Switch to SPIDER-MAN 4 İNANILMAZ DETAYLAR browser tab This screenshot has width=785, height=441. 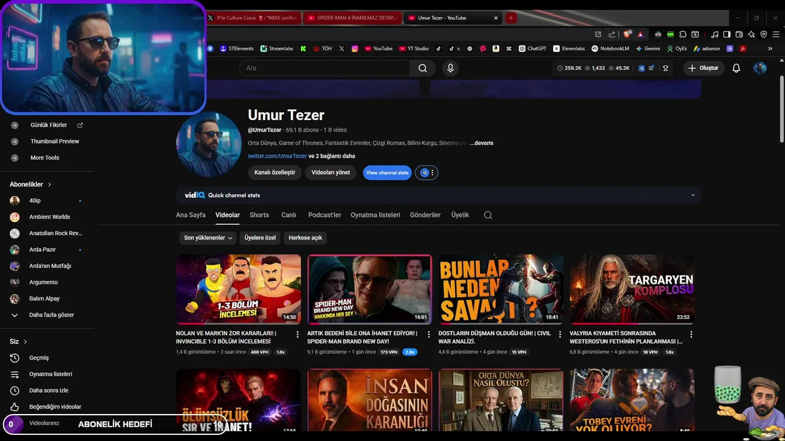pos(352,18)
